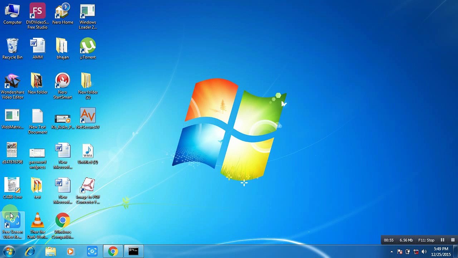Select the d147876798 image file
This screenshot has height=258, width=458.
point(13,154)
